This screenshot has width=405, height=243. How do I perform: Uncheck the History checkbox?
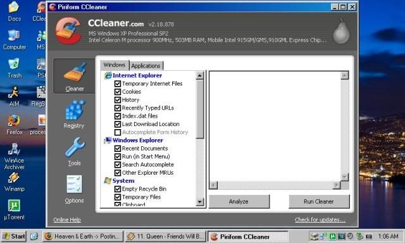click(x=118, y=100)
